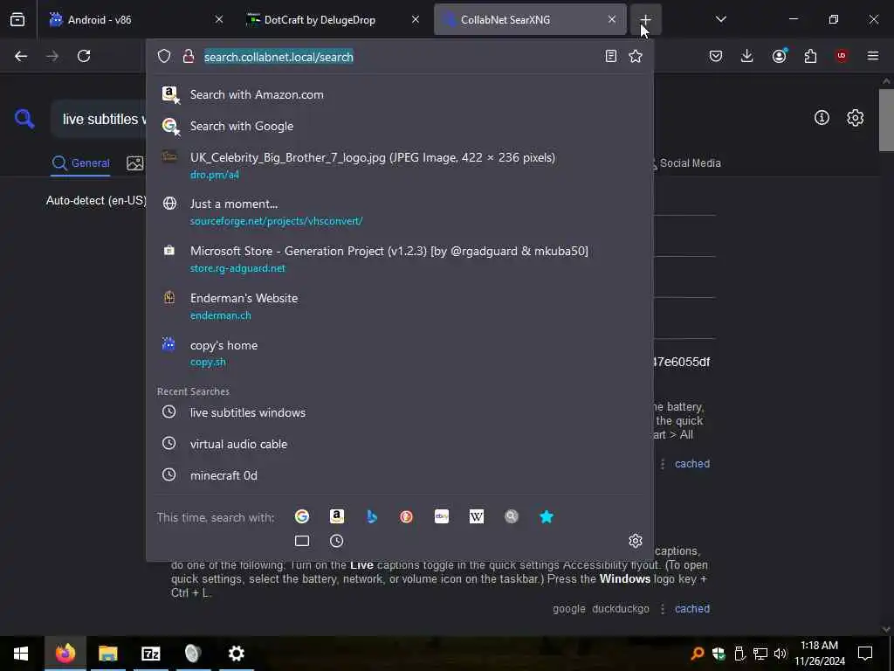Select the CollabNet SearXNG tab
The height and width of the screenshot is (671, 894).
(x=530, y=19)
